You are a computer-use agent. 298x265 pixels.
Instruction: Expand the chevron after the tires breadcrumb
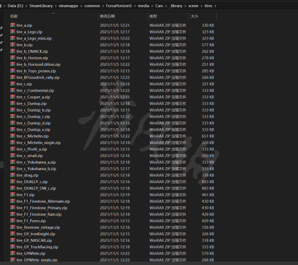point(215,6)
